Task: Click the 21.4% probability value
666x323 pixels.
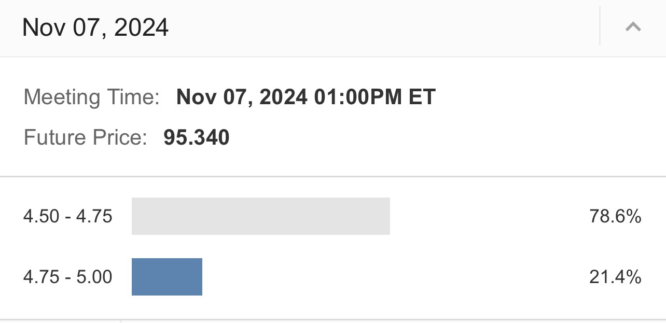Action: coord(615,277)
